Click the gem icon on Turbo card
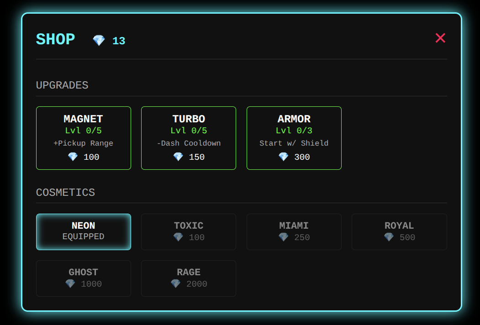 coord(178,157)
